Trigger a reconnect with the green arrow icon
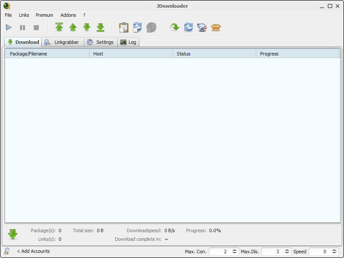 [175, 27]
